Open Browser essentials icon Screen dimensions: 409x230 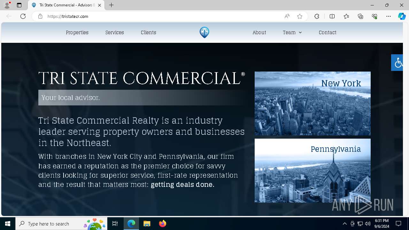click(374, 16)
